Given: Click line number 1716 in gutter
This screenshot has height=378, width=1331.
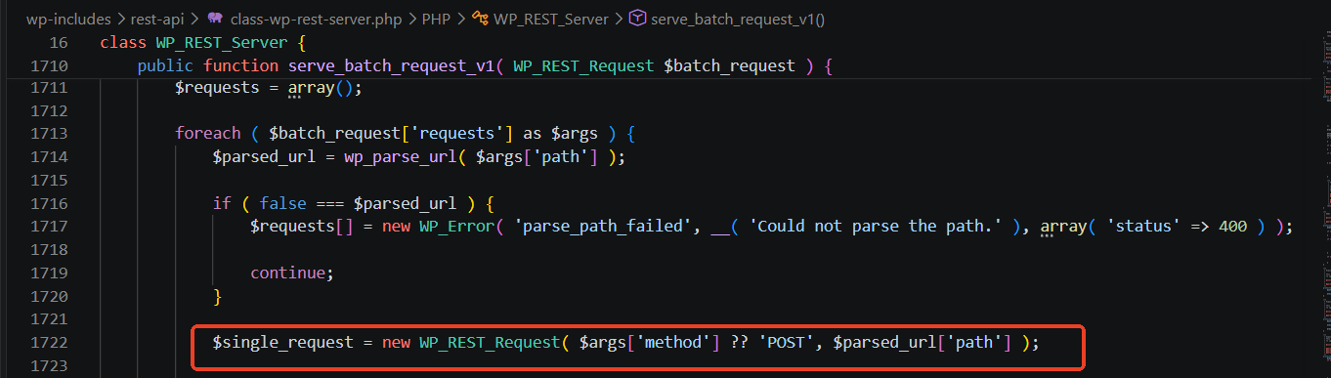Looking at the screenshot, I should [x=48, y=203].
